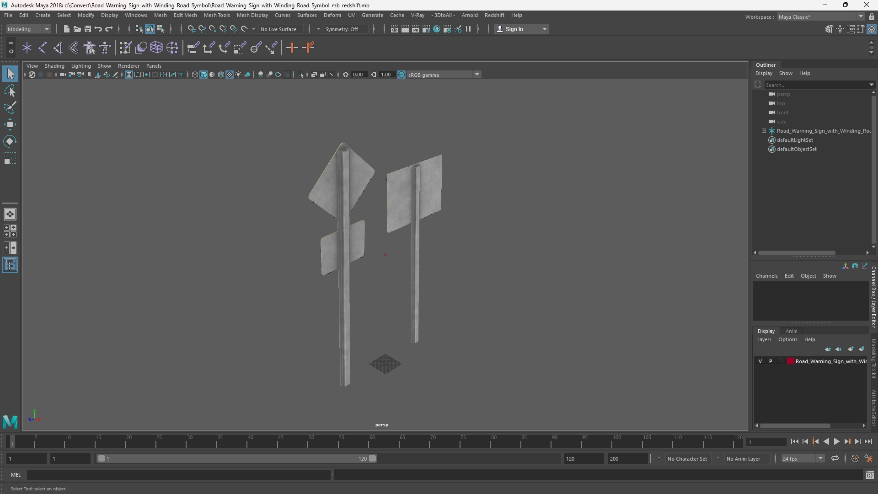Open the Channels menu in Channel Box

766,276
